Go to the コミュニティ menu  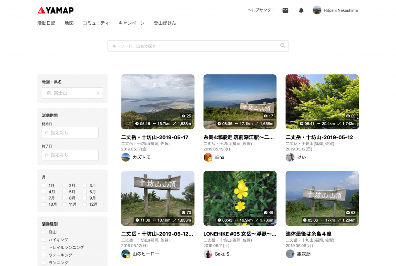point(96,23)
